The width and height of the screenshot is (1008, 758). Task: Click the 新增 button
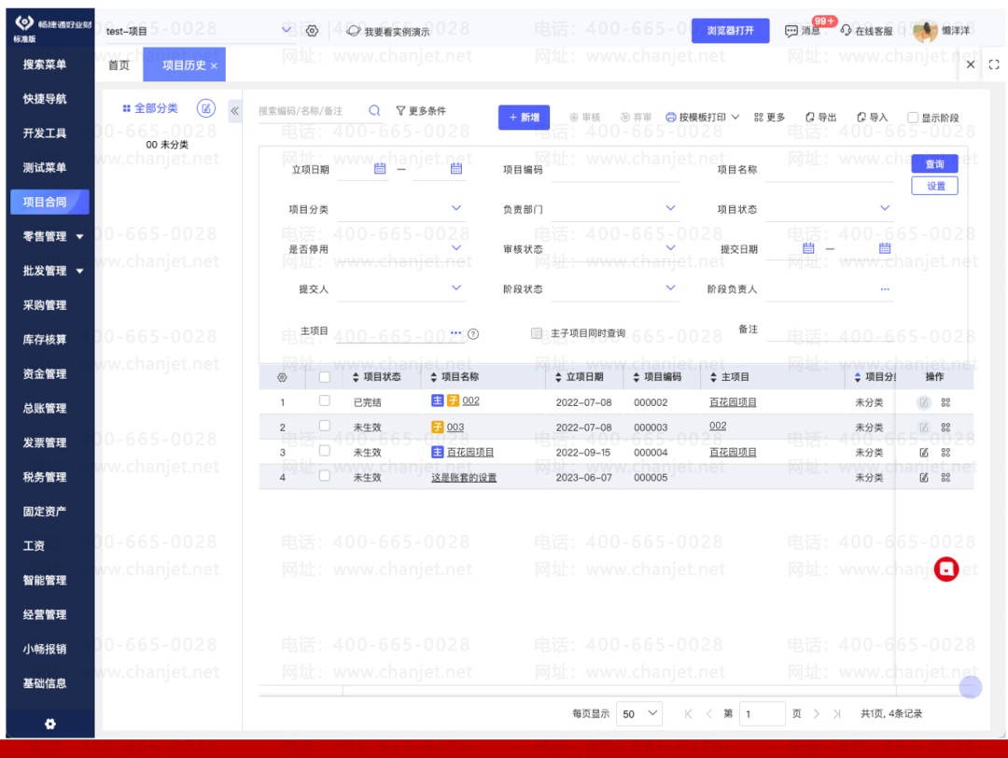(524, 118)
